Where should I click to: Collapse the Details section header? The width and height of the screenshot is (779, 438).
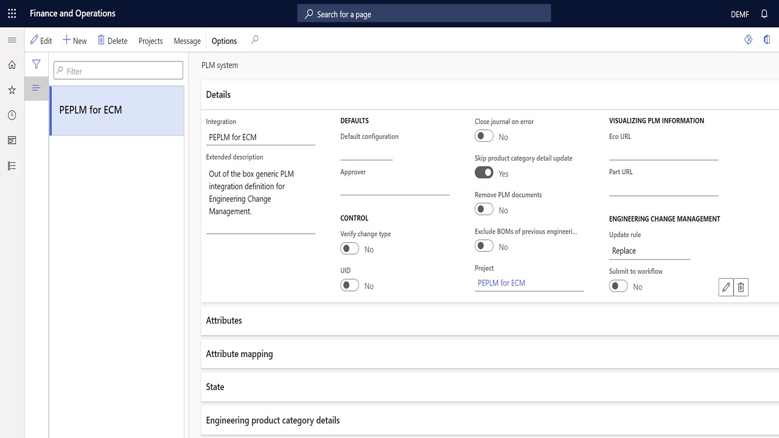(x=490, y=95)
